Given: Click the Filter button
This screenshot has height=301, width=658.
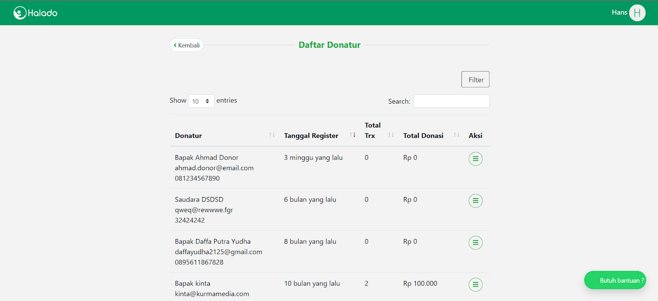Looking at the screenshot, I should point(475,79).
